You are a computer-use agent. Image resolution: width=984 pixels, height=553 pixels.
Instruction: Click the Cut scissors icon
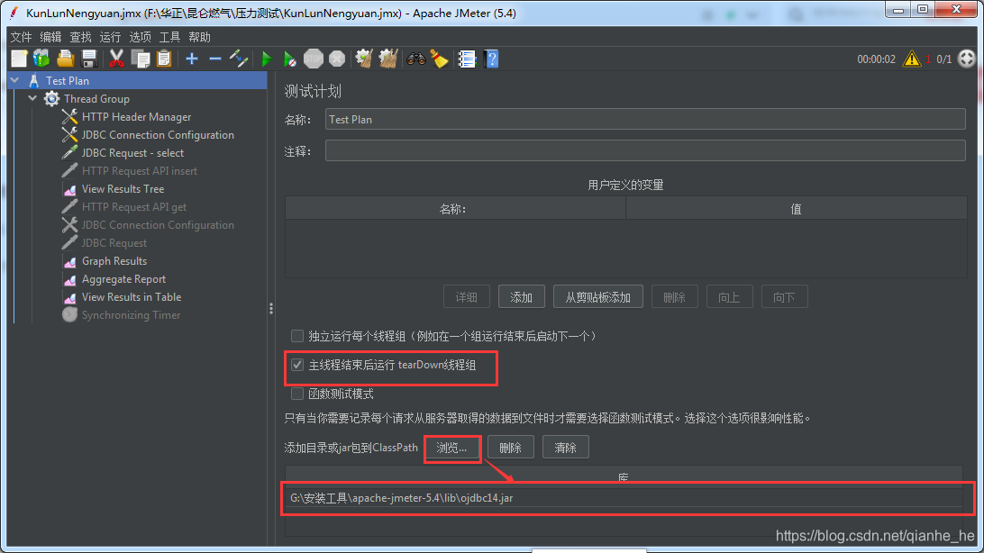[116, 59]
